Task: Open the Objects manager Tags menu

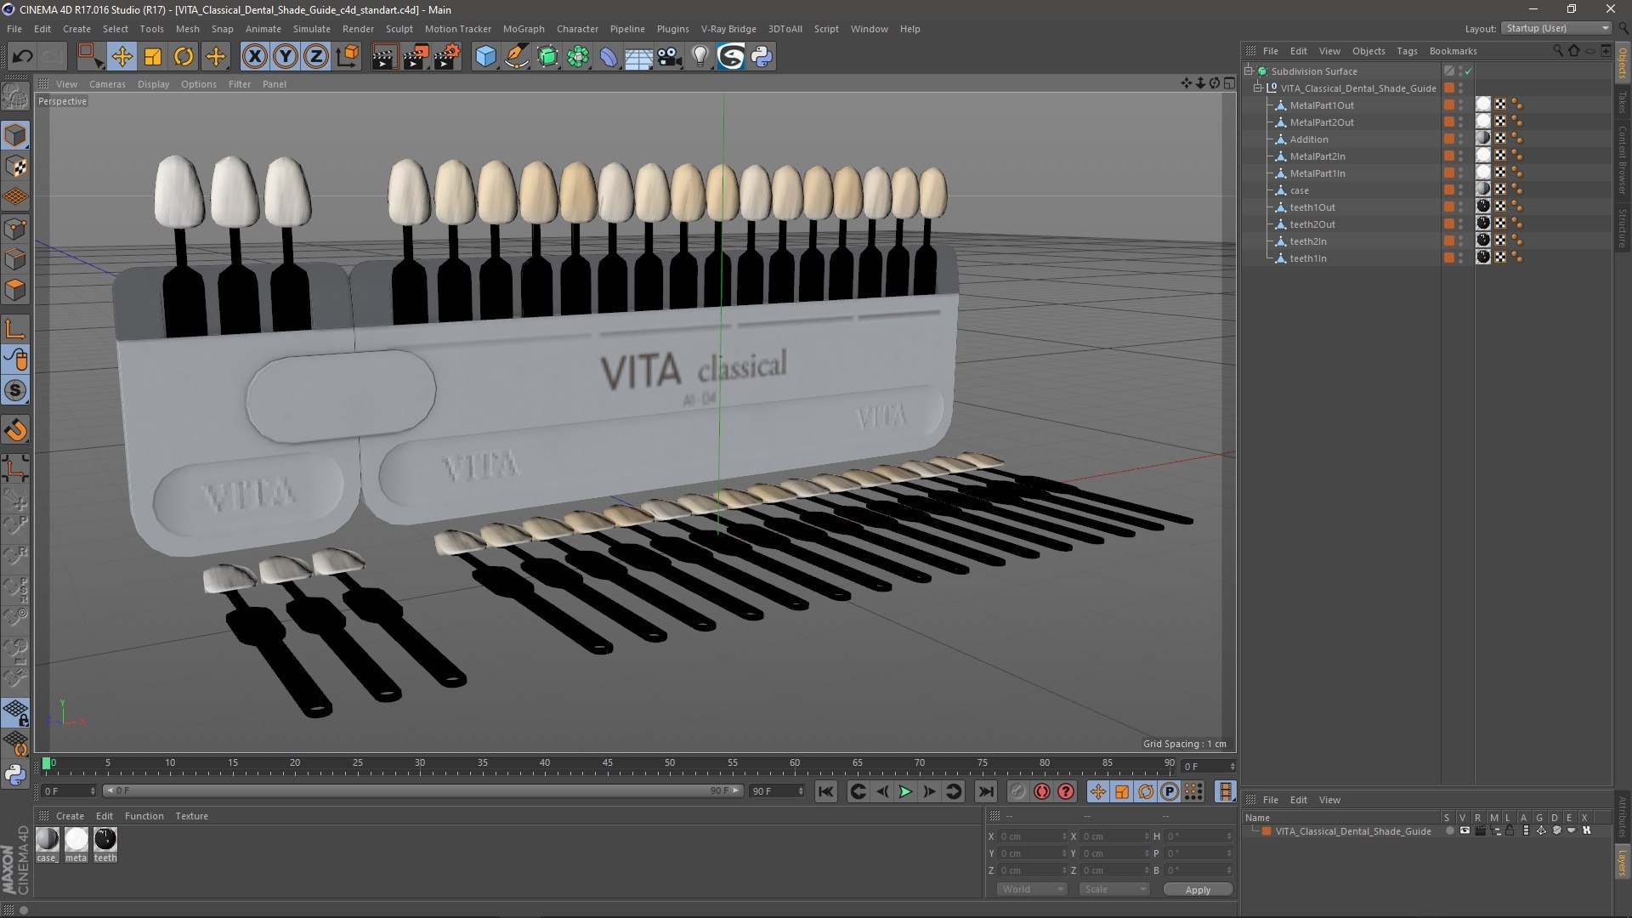Action: pos(1407,51)
